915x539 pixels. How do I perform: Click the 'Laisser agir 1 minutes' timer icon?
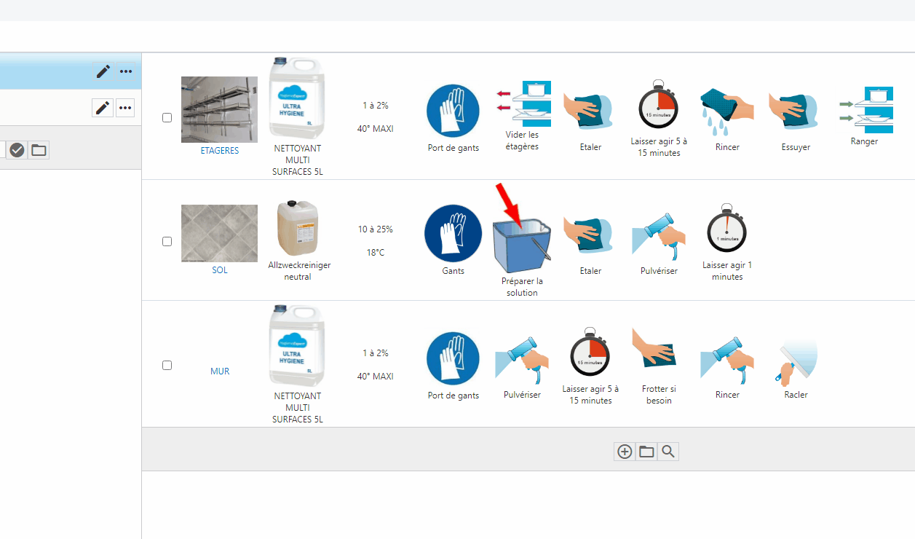(x=727, y=229)
